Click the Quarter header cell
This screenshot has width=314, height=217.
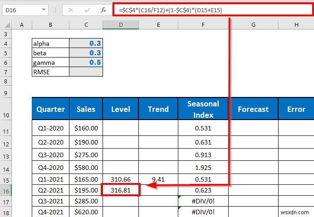pos(50,109)
